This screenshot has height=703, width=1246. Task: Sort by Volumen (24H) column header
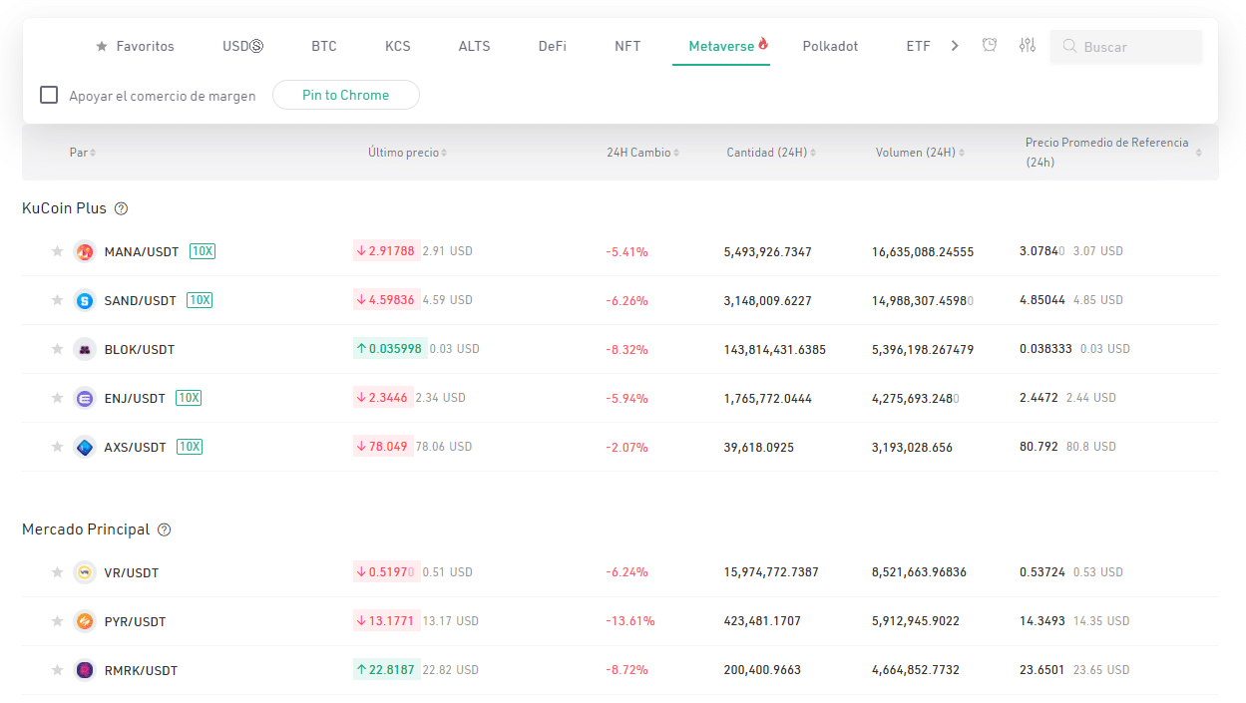point(919,153)
